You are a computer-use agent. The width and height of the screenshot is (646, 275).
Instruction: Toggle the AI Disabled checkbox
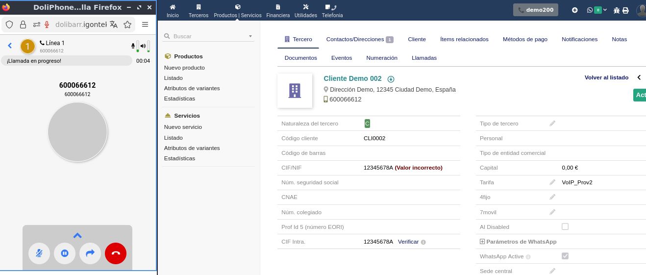click(565, 226)
